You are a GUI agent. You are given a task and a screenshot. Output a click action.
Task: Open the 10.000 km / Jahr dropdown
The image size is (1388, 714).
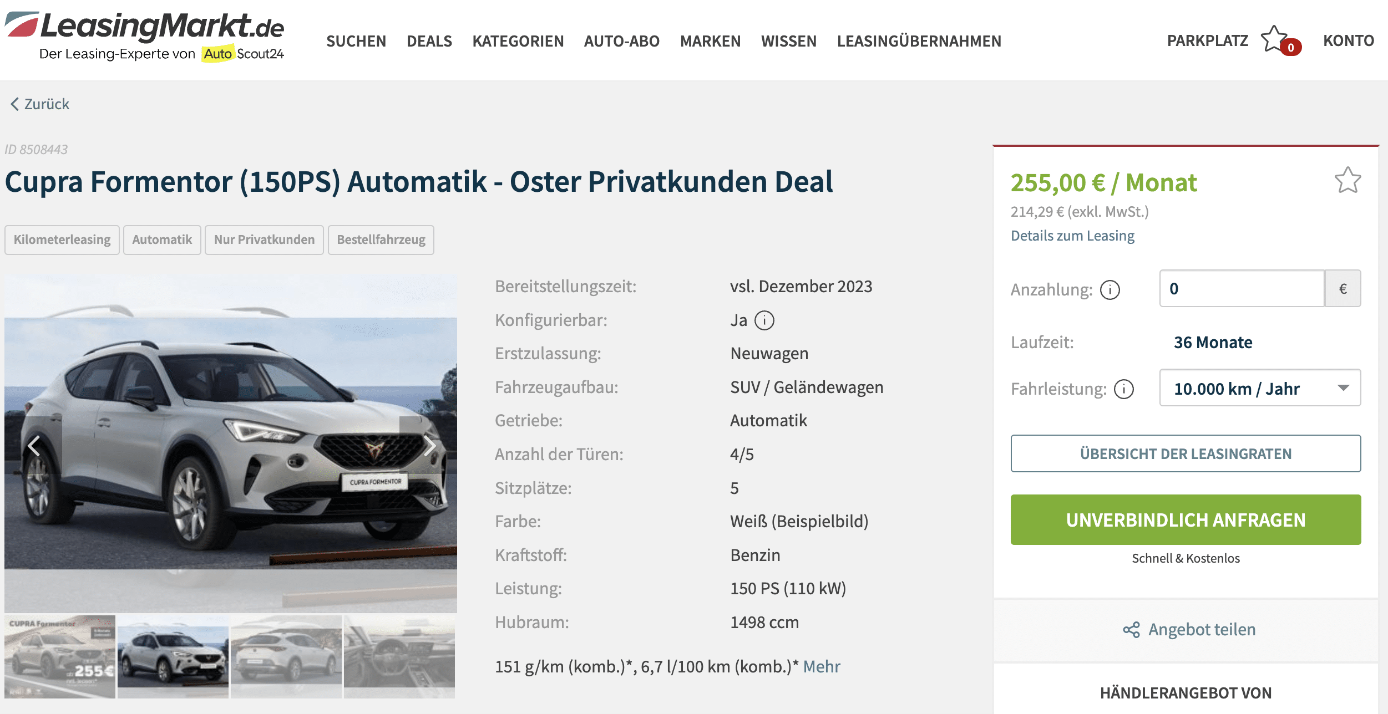[1260, 388]
